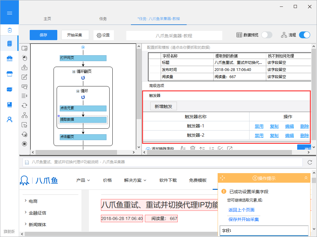Select the 八爪鱼采集器-教程 task tab

pyautogui.click(x=159, y=19)
